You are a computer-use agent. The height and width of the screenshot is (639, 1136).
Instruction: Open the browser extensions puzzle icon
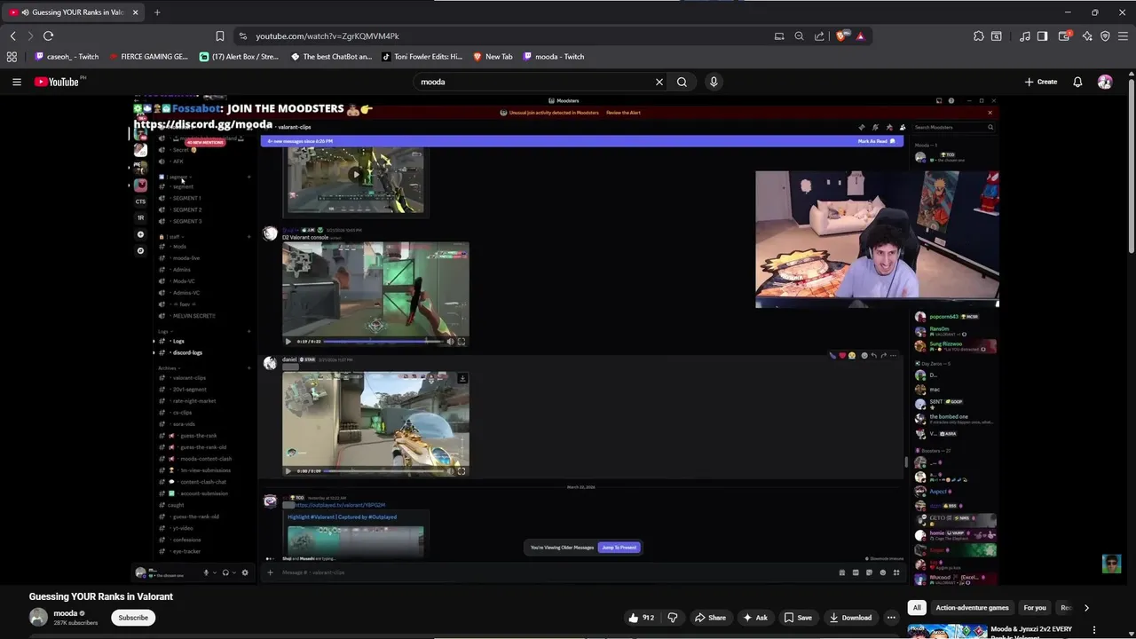(978, 36)
